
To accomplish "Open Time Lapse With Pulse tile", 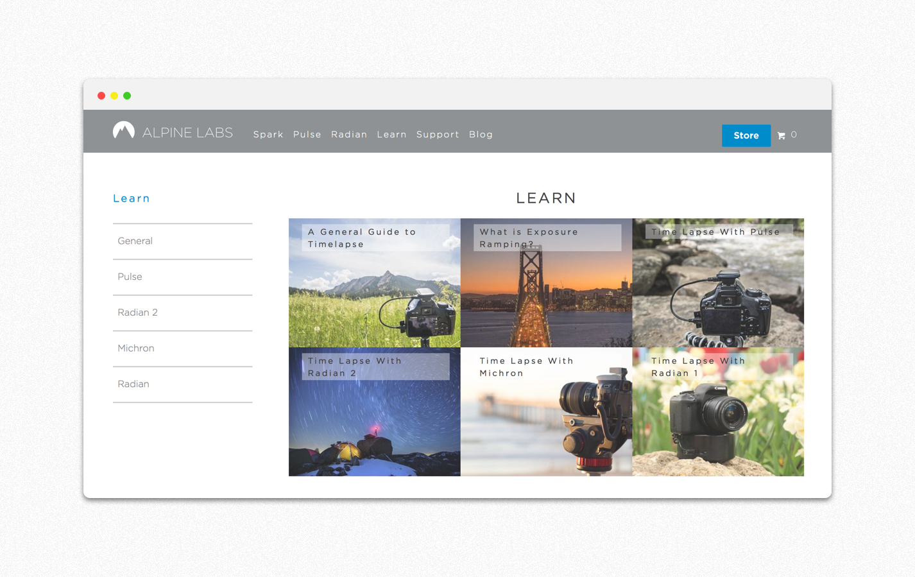I will pos(718,283).
